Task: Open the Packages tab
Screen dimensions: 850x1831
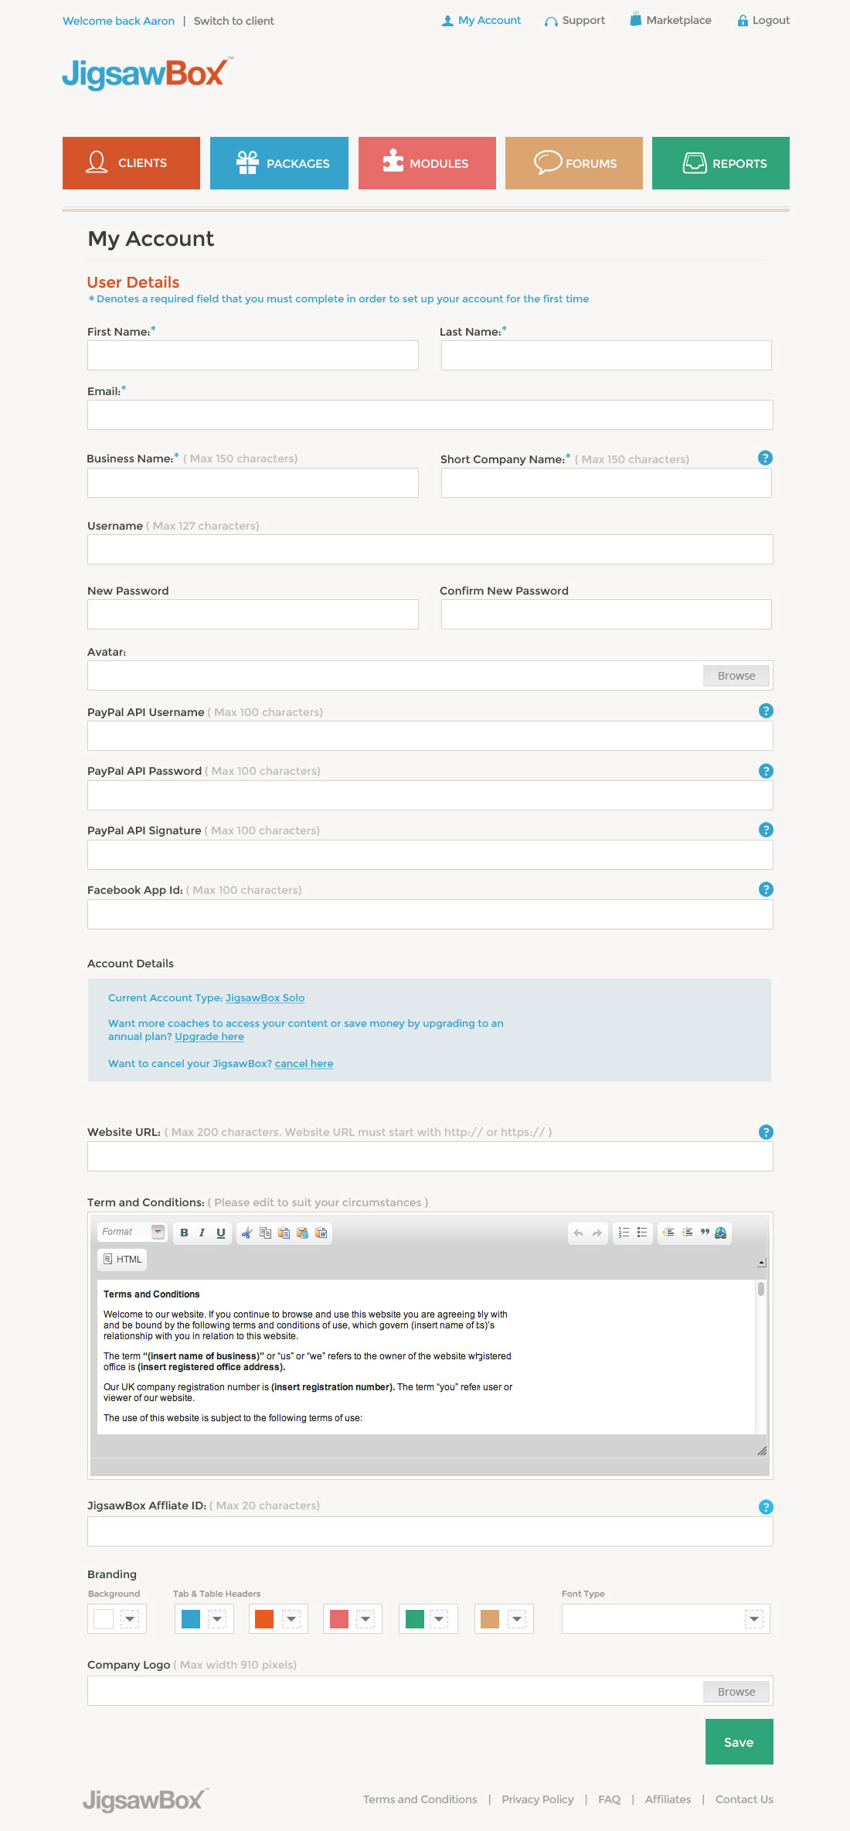Action: point(279,163)
